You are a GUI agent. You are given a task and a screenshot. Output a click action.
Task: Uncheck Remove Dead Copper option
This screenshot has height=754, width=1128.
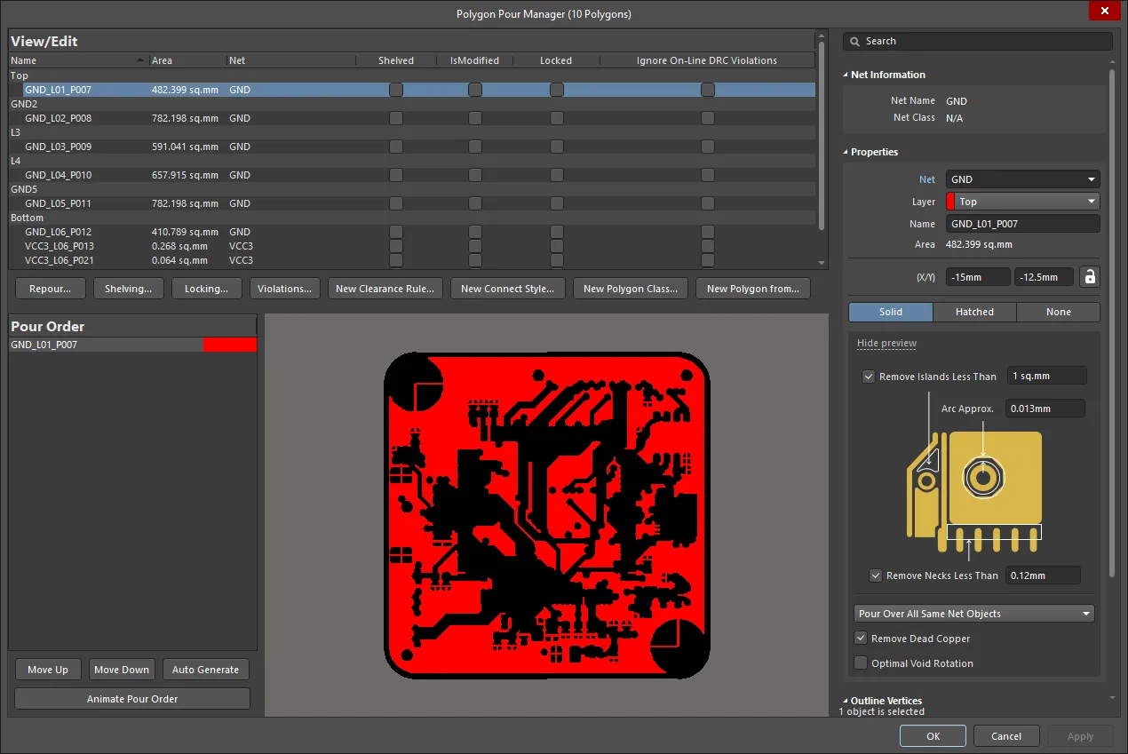click(861, 639)
